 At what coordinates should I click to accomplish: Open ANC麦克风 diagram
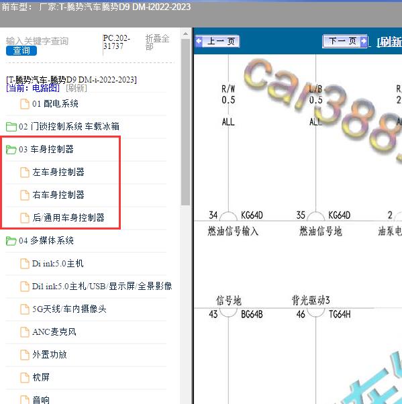(x=54, y=332)
